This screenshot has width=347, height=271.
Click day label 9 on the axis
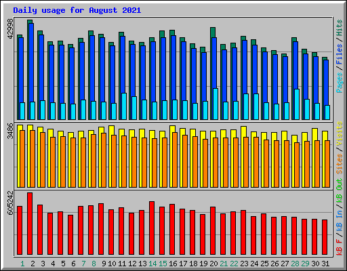(104, 264)
